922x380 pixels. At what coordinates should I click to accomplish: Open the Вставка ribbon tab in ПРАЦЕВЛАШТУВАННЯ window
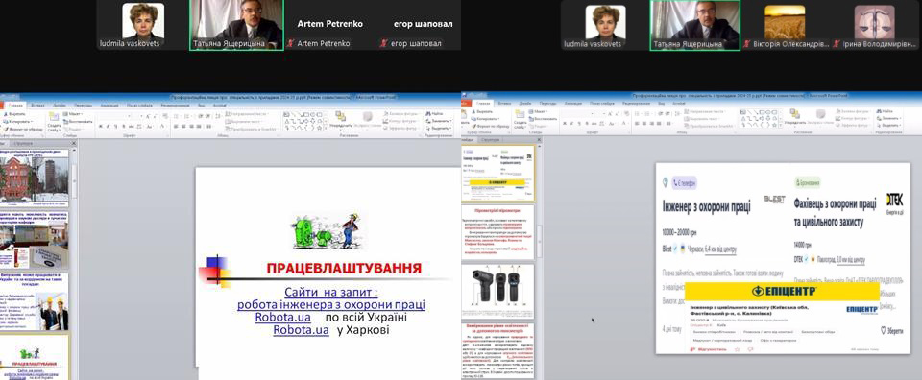coord(37,106)
